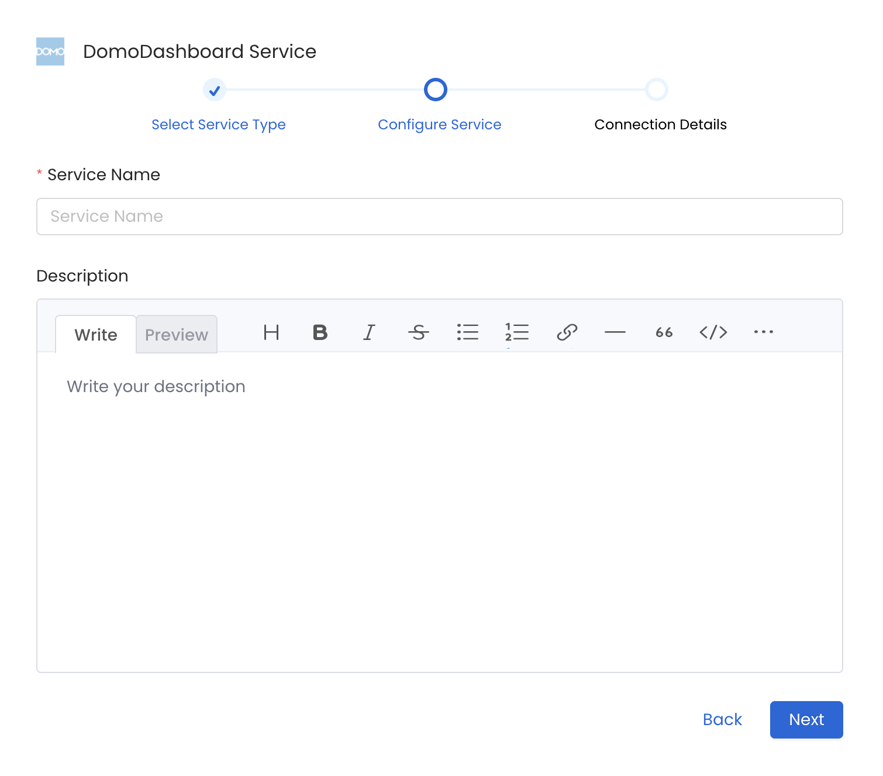
Task: Click into the Service Name field
Action: [439, 217]
